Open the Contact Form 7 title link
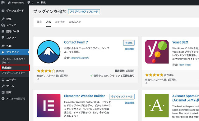The height and width of the screenshot is (121, 199). (x=76, y=42)
